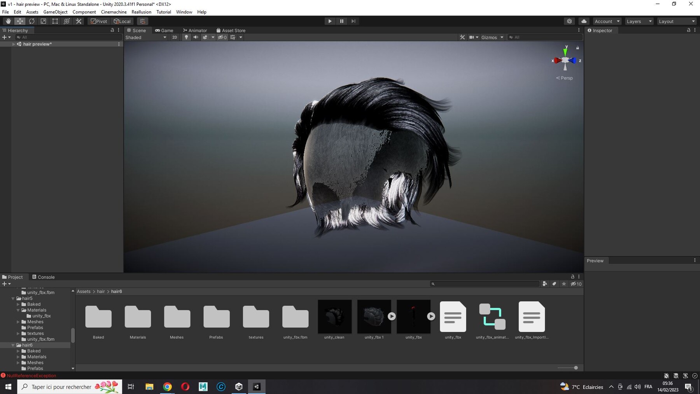The height and width of the screenshot is (394, 700).
Task: Select the Scale tool
Action: [x=43, y=21]
